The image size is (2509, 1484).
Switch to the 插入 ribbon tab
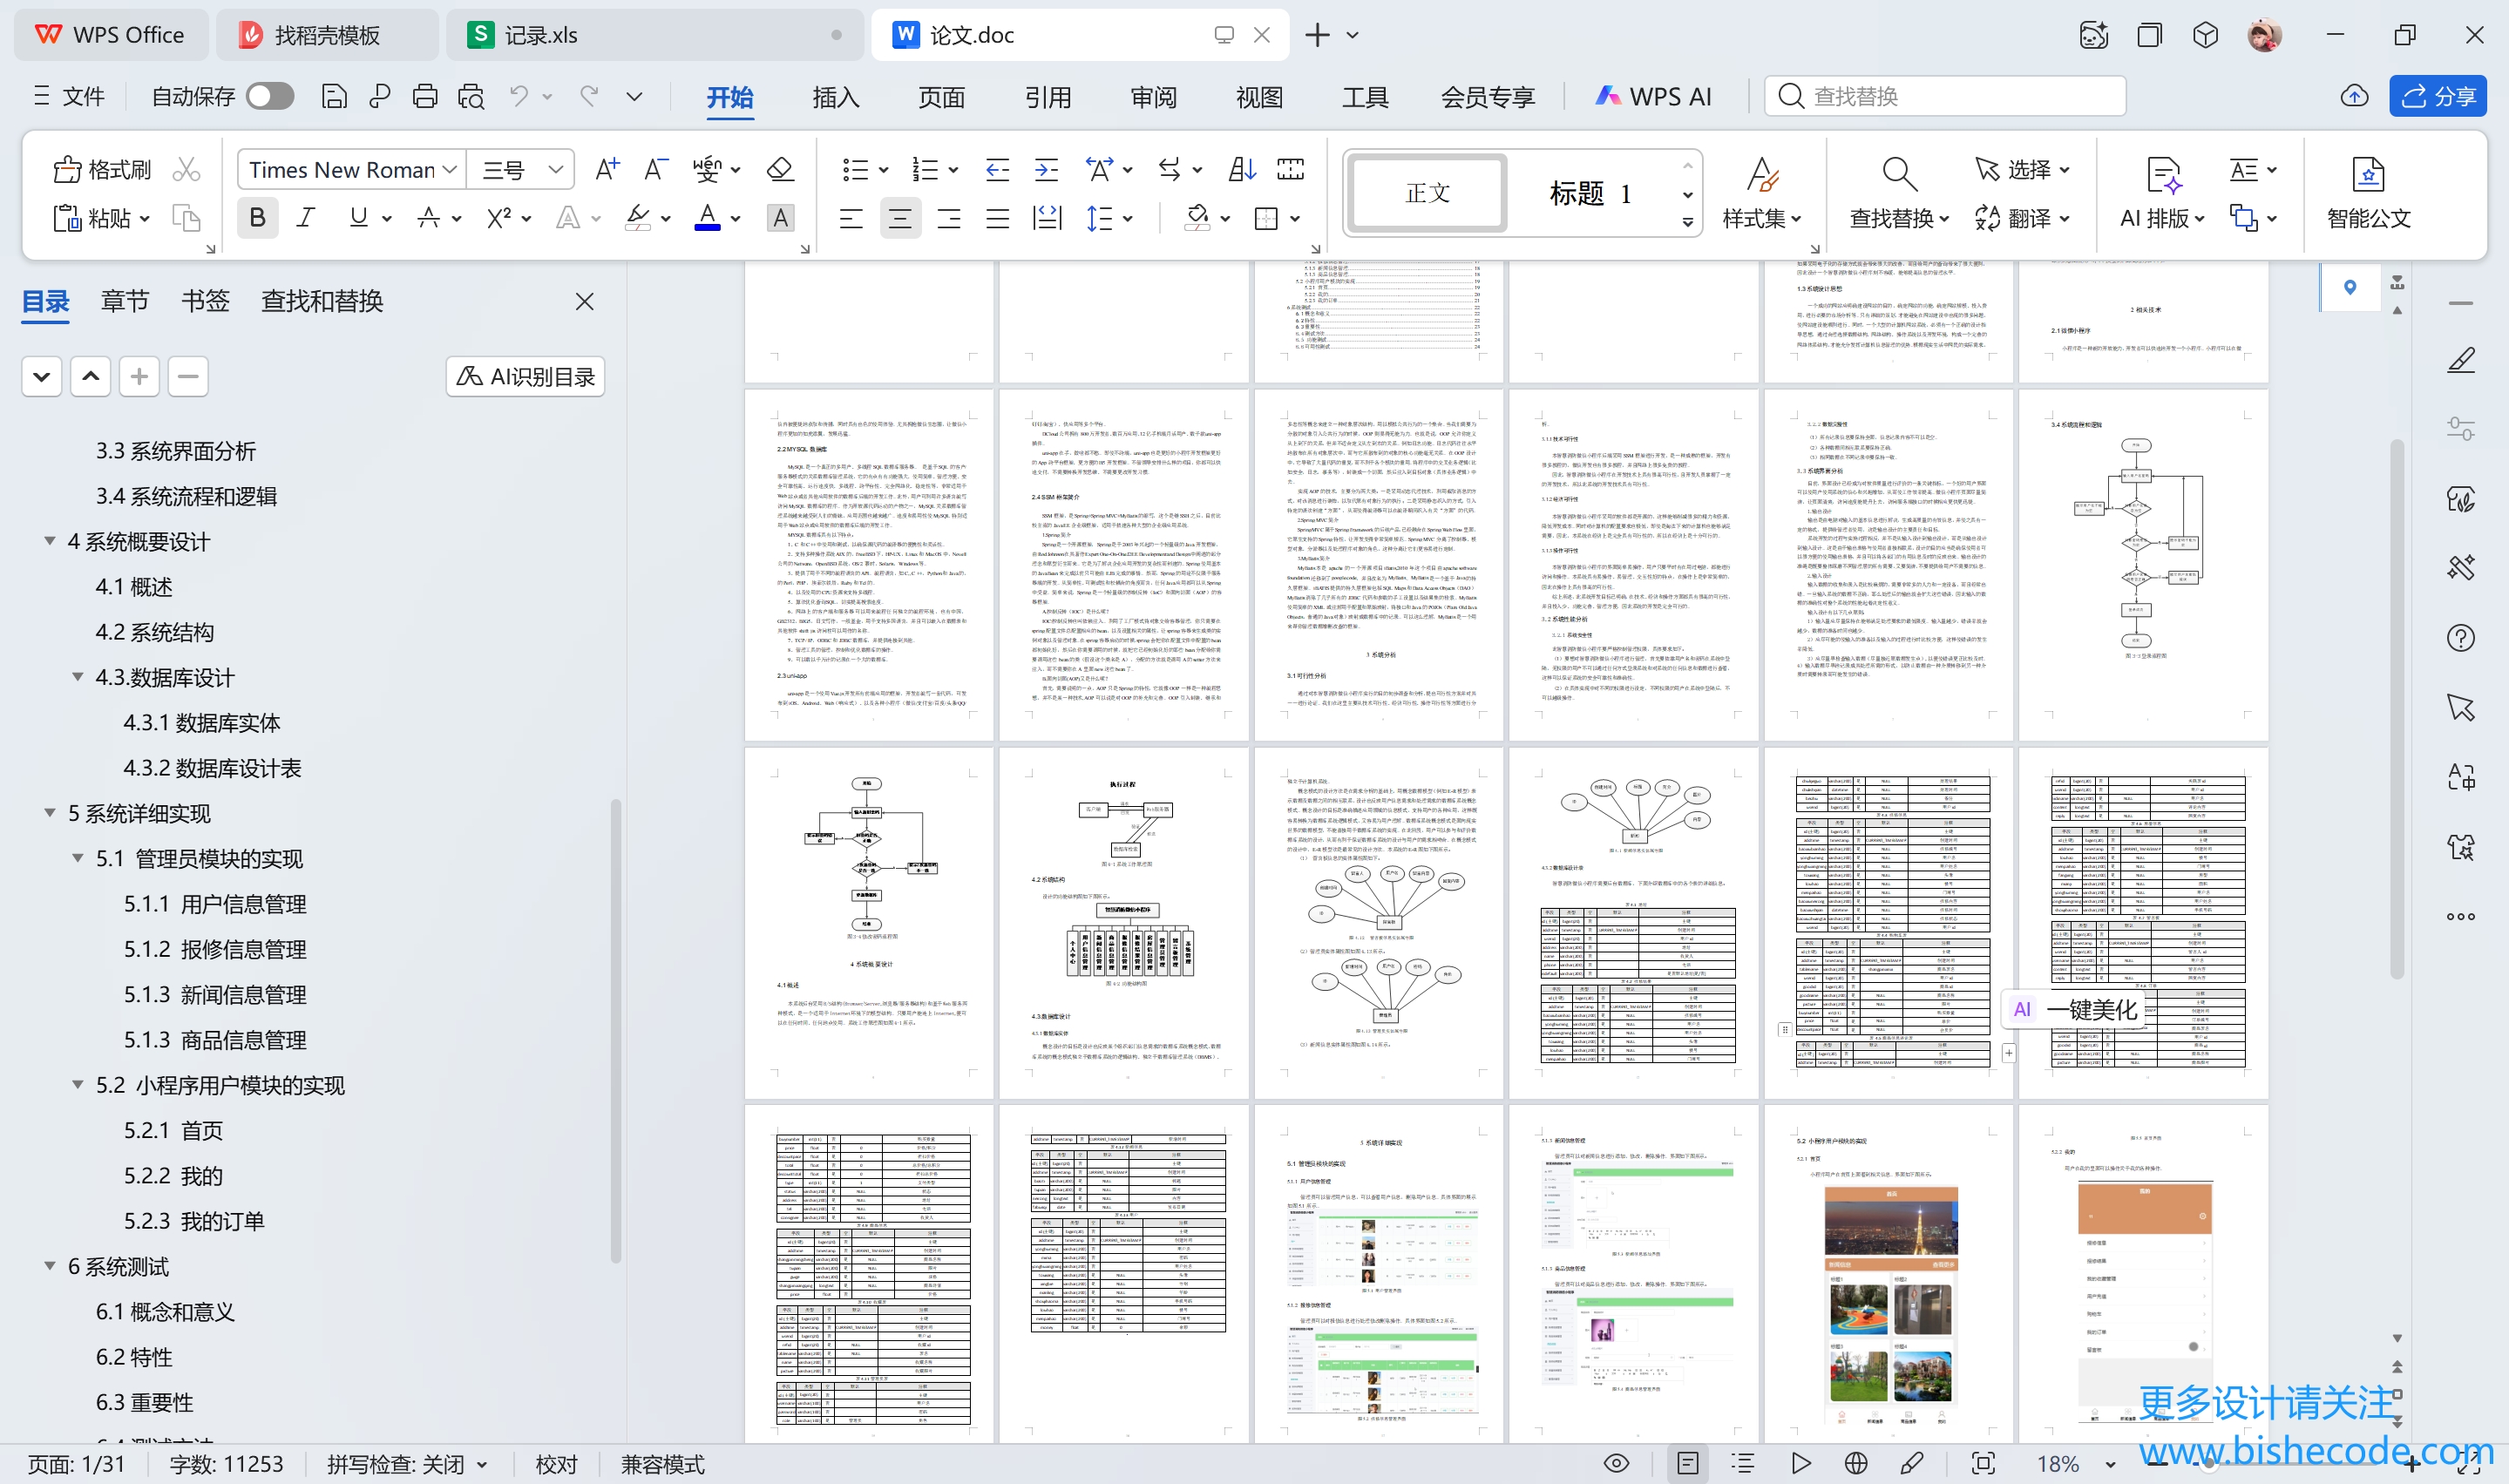pos(835,97)
